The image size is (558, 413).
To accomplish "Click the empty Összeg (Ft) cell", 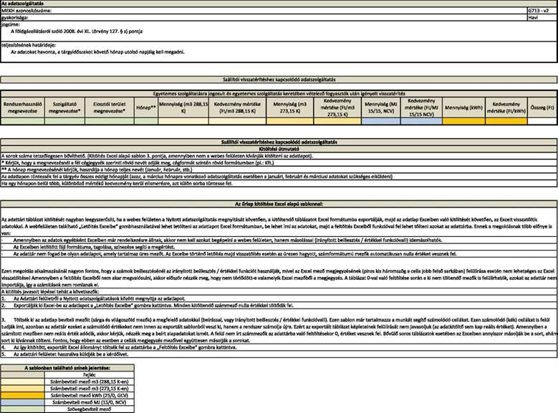I will (x=542, y=121).
